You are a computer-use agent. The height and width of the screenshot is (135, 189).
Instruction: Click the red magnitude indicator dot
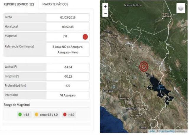(x=85, y=37)
